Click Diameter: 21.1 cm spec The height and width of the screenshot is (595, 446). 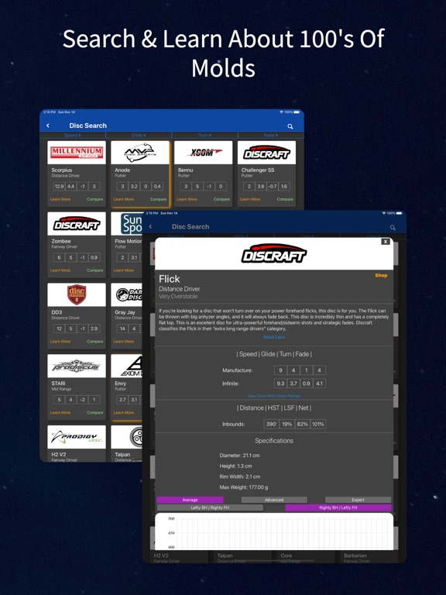239,456
